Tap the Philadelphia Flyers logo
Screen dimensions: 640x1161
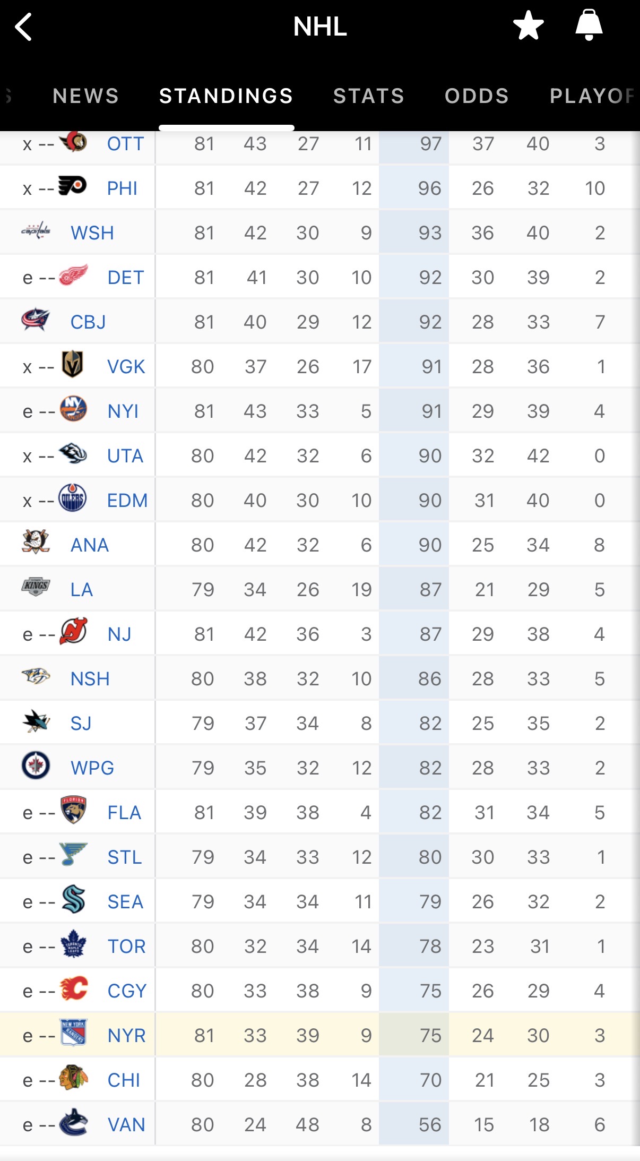tap(72, 186)
